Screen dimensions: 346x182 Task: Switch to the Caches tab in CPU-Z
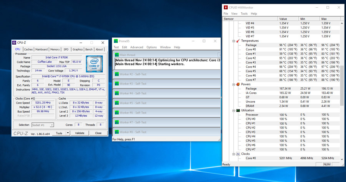(x=28, y=50)
